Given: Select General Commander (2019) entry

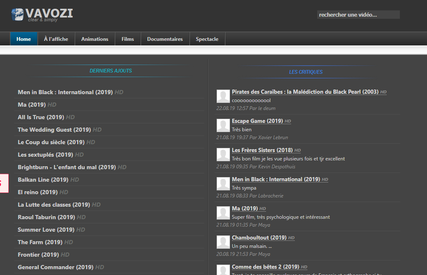Looking at the screenshot, I should click(x=56, y=267).
